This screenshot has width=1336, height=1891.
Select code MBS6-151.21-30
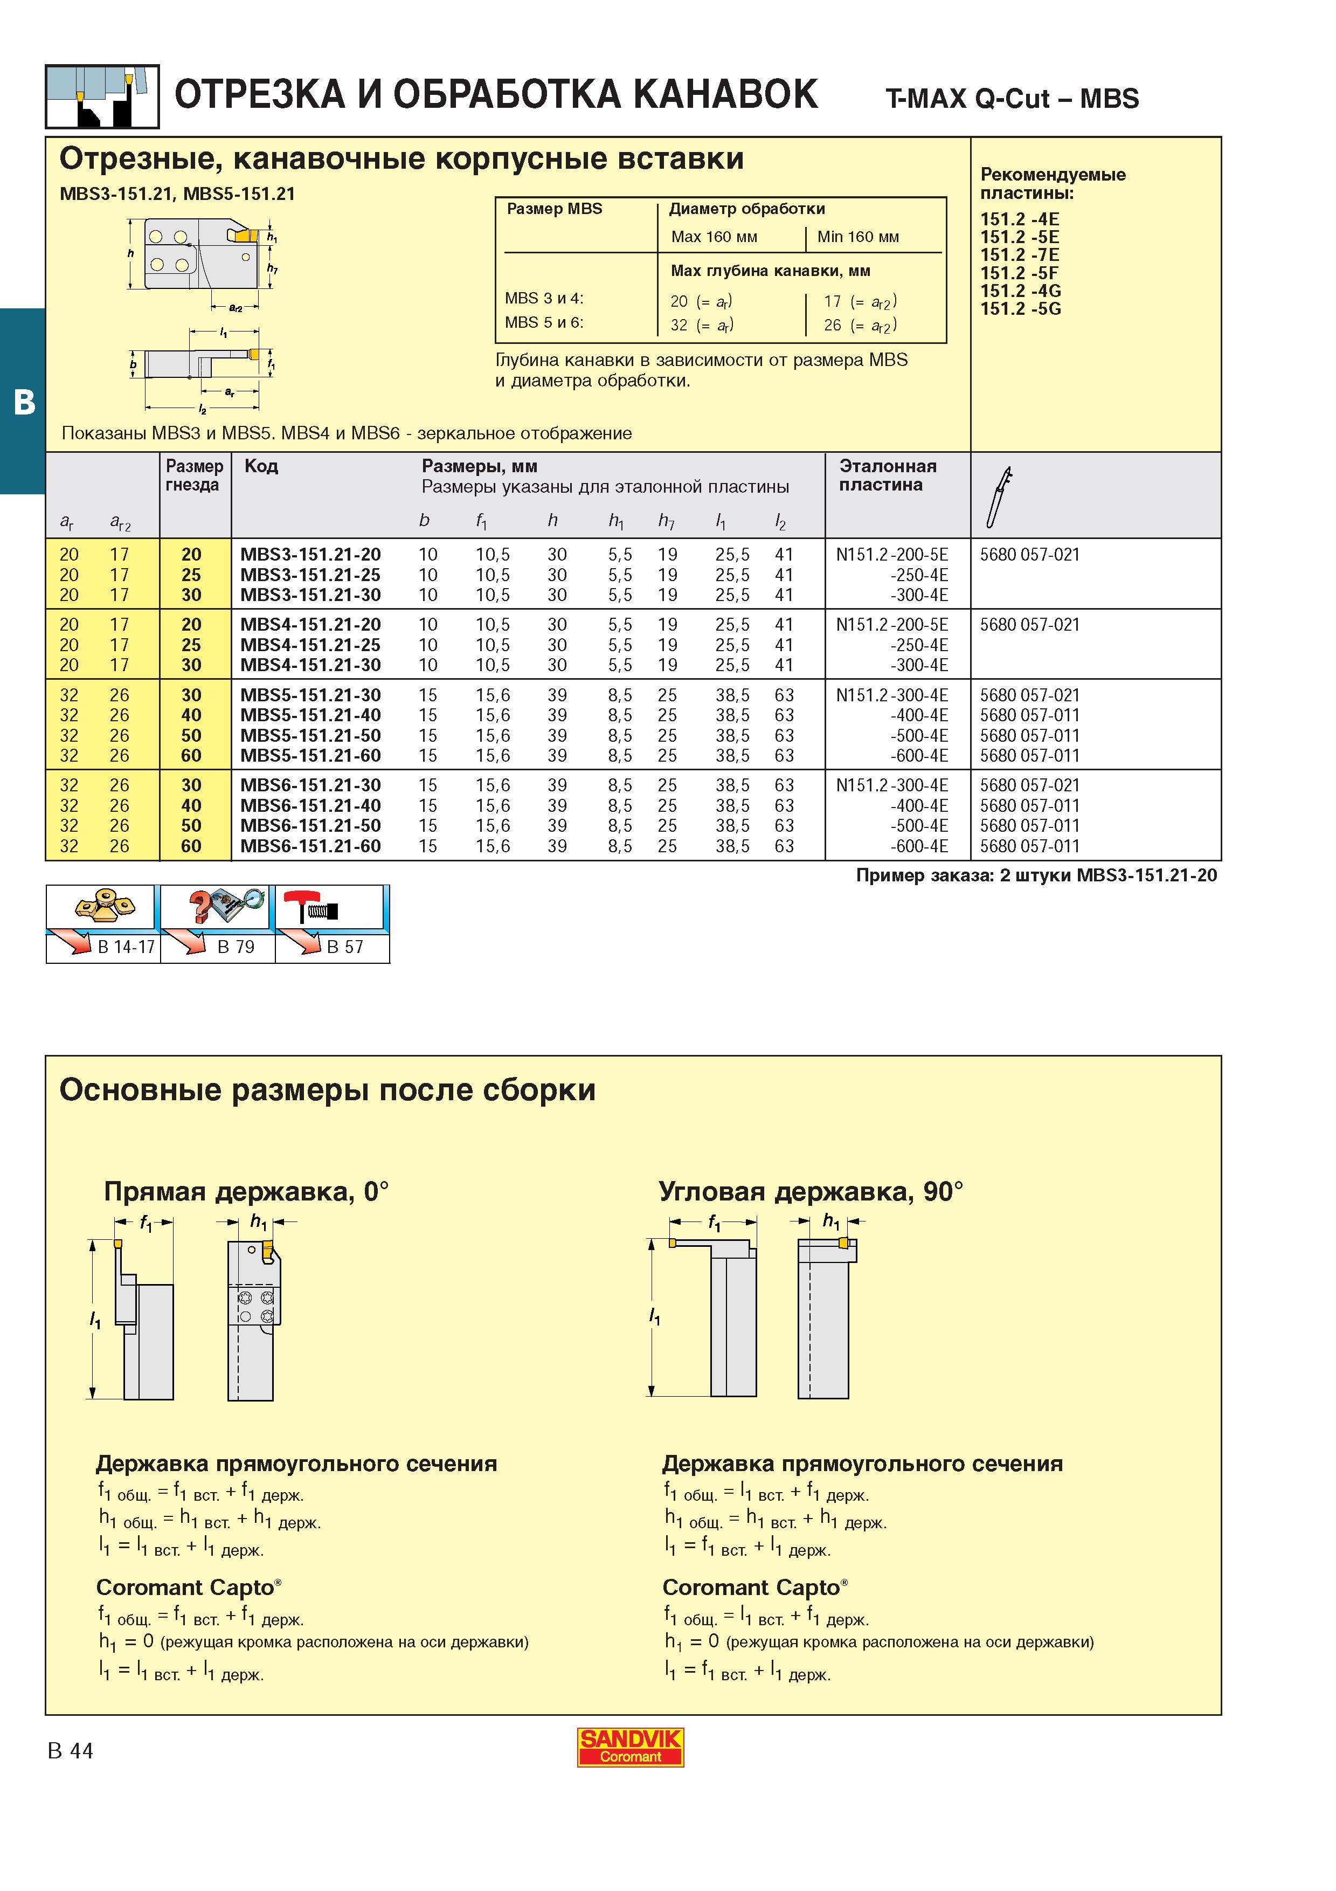(310, 785)
